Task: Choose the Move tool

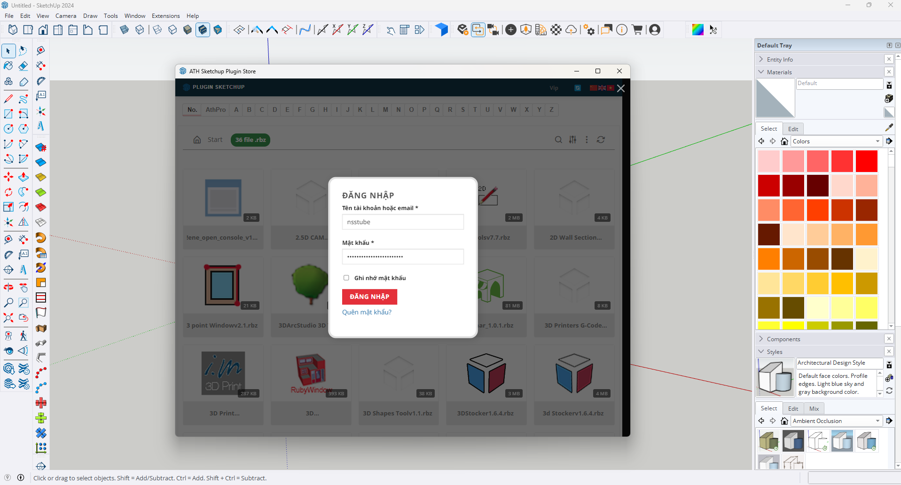Action: coord(8,177)
